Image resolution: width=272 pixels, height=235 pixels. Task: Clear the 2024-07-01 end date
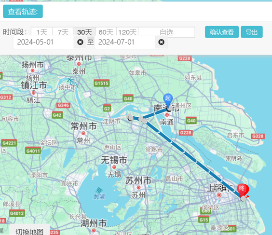tap(162, 42)
